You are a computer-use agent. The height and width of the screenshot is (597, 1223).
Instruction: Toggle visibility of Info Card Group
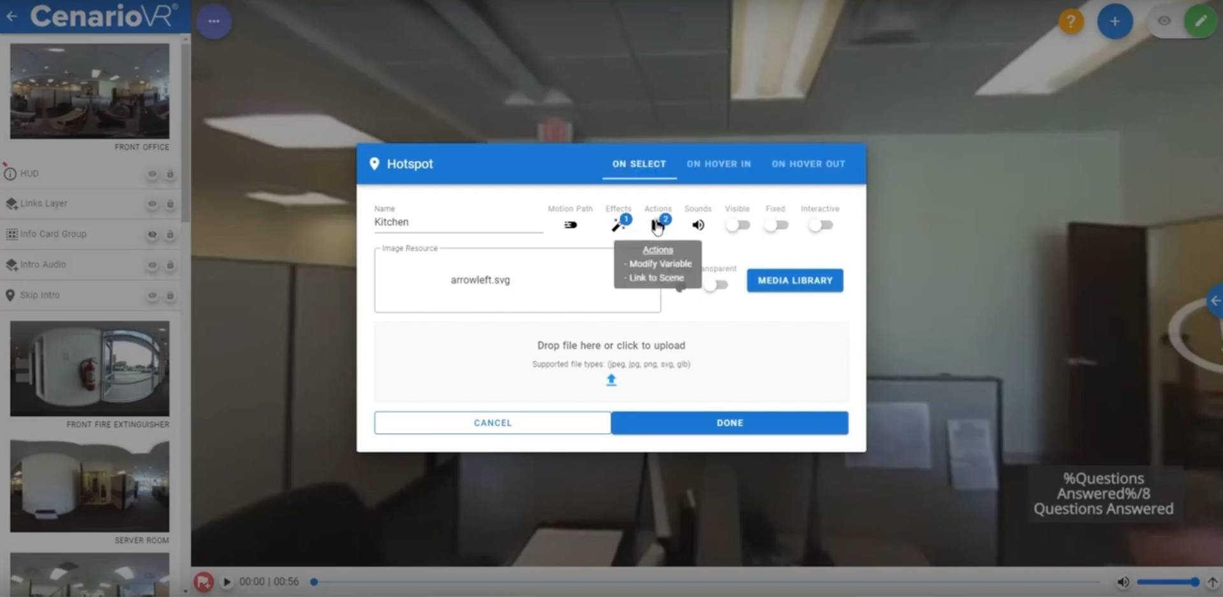point(152,234)
